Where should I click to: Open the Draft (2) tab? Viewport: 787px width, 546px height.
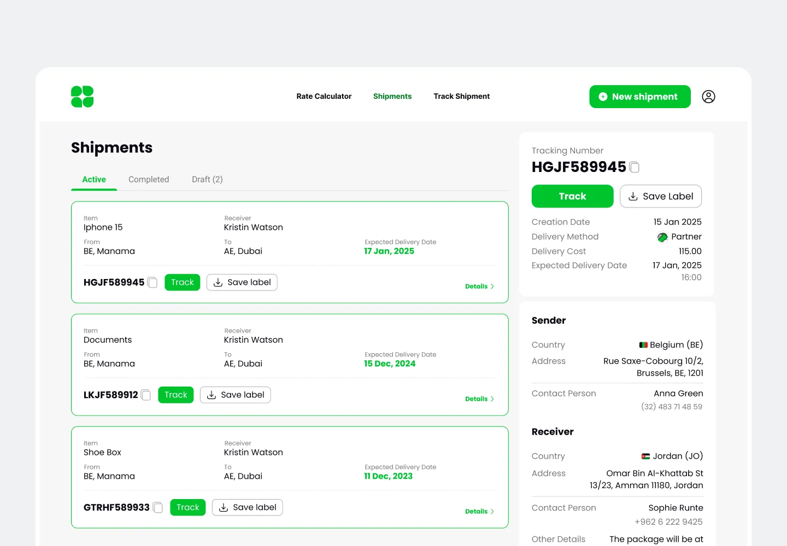point(207,180)
